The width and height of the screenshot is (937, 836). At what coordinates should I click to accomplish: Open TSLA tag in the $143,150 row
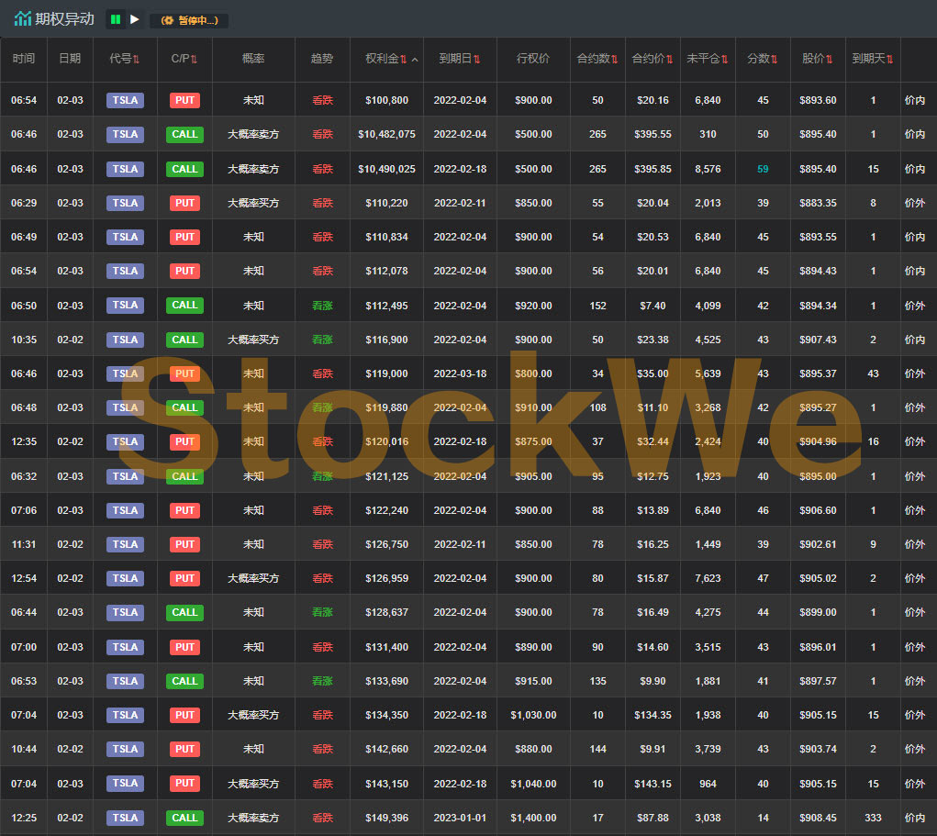(125, 784)
